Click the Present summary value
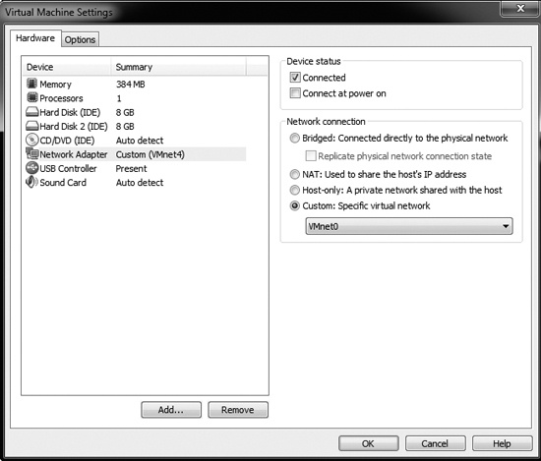The image size is (541, 461). (131, 169)
